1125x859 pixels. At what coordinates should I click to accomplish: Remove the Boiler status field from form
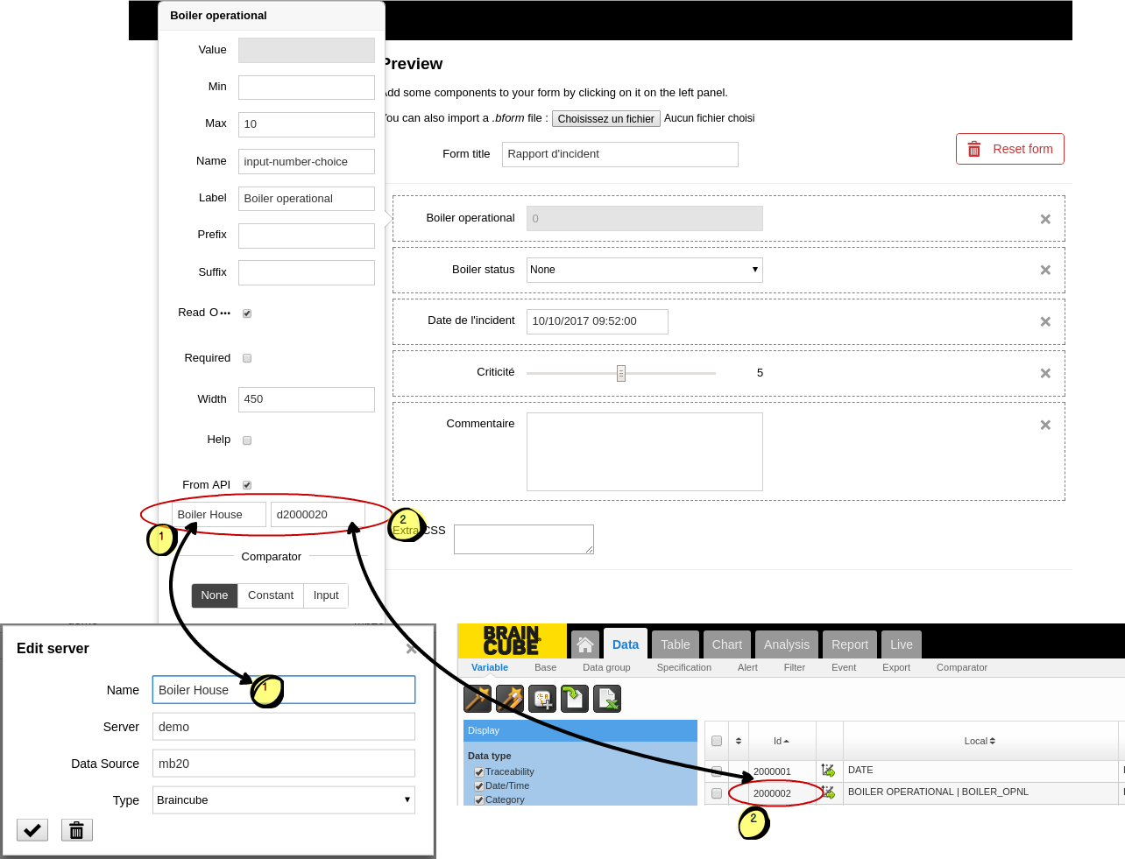click(x=1045, y=271)
